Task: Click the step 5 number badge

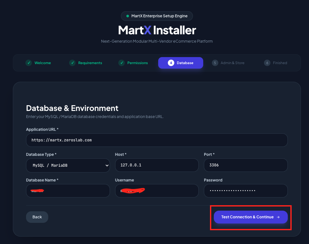Action: 215,63
